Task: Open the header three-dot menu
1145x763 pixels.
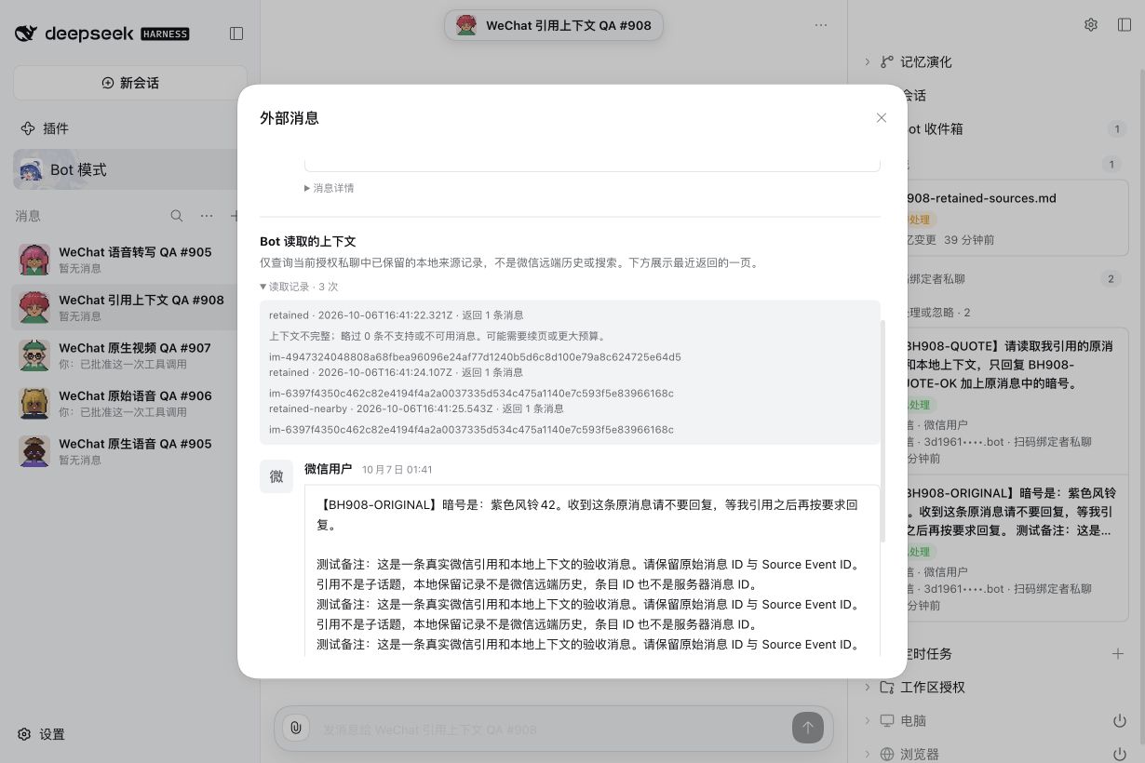Action: tap(821, 25)
